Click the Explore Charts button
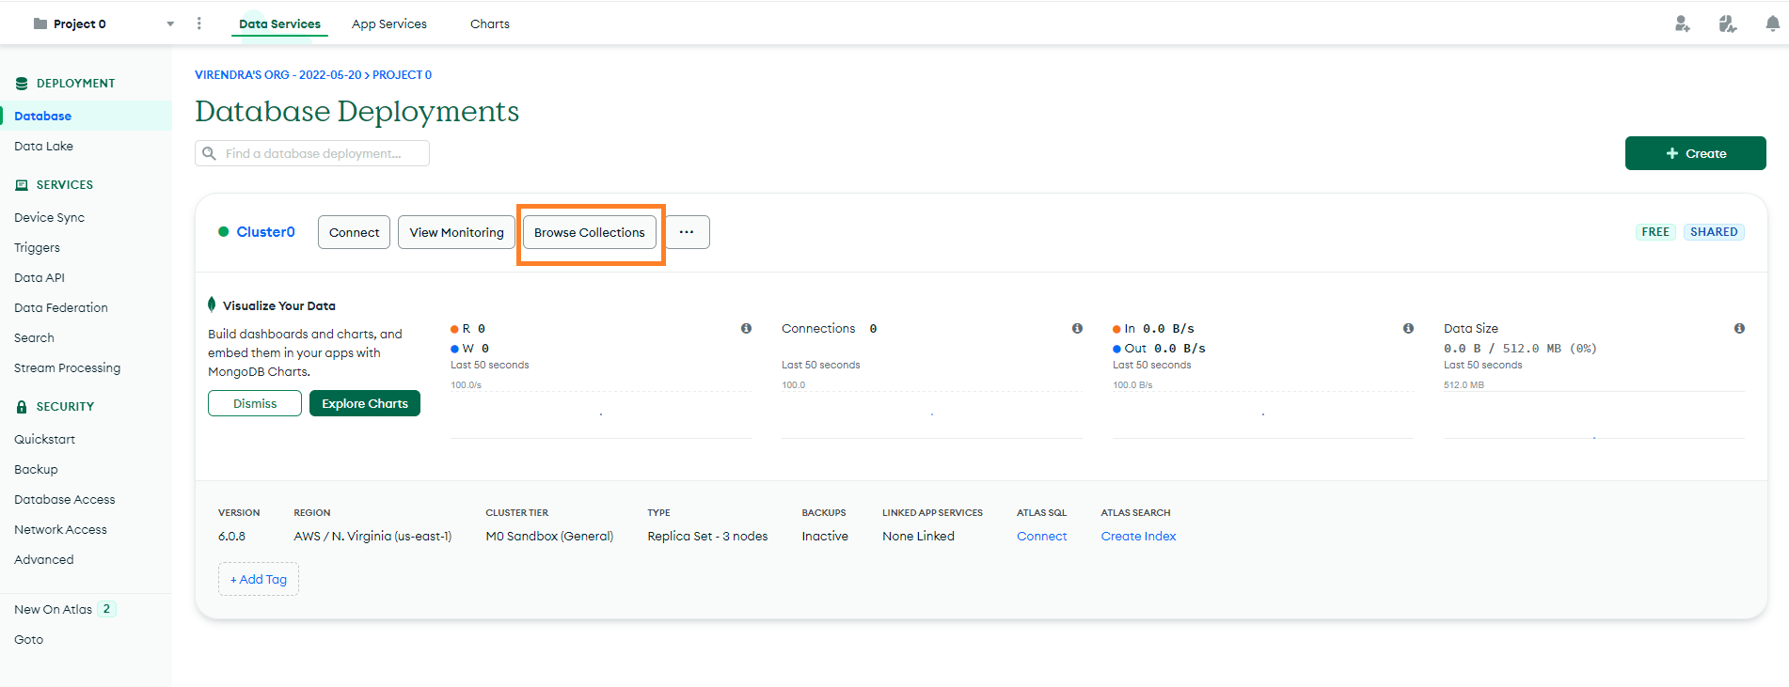Viewport: 1789px width, 687px height. [x=365, y=403]
